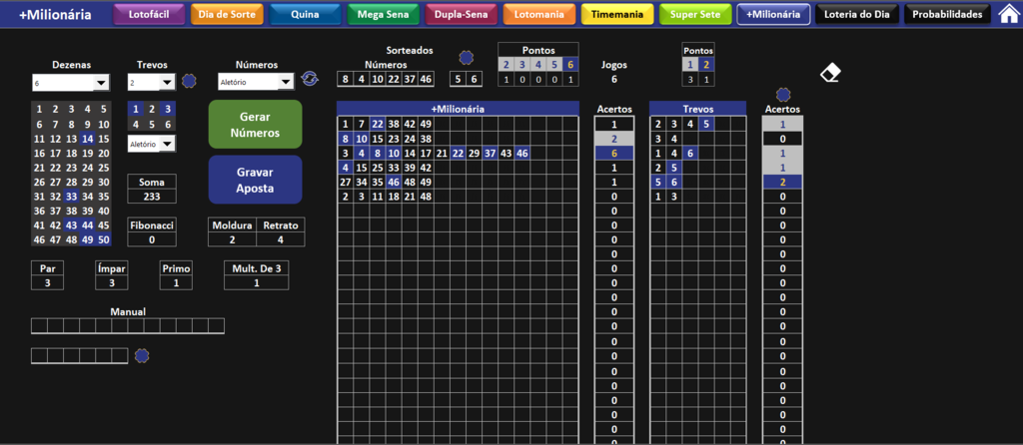Click the Par count cell
The width and height of the screenshot is (1023, 445).
click(x=47, y=282)
